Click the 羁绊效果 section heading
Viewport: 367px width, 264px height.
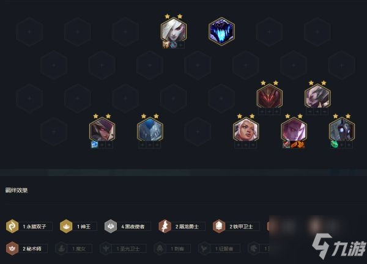point(17,190)
